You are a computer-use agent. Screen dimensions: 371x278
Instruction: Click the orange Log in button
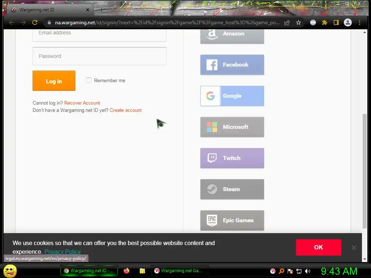(x=54, y=81)
